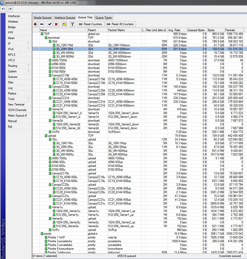The width and height of the screenshot is (247, 259).
Task: Expand the System submenu arrow
Action: (29, 71)
